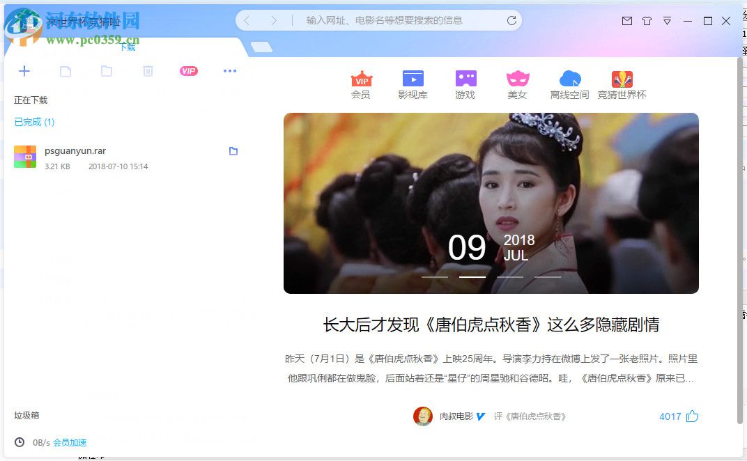
Task: Click the search input field in the address bar
Action: [382, 20]
